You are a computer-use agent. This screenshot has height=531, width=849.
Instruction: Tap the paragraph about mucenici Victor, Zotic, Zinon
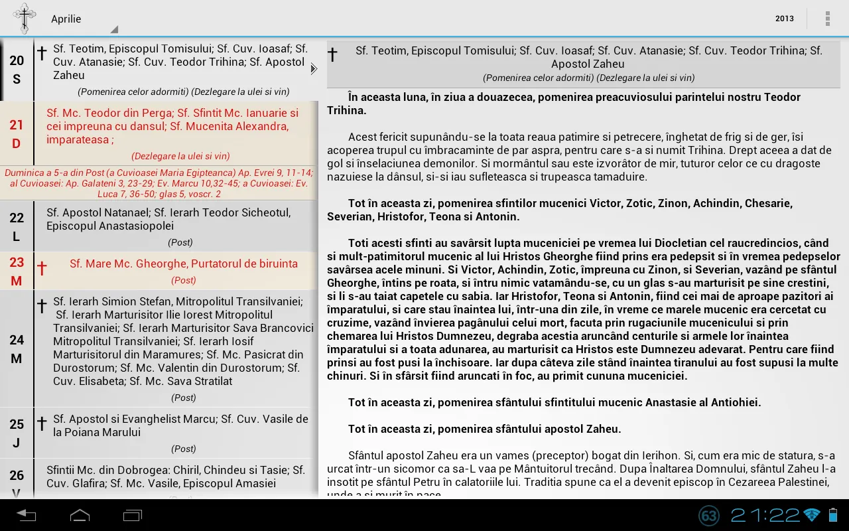tap(560, 210)
